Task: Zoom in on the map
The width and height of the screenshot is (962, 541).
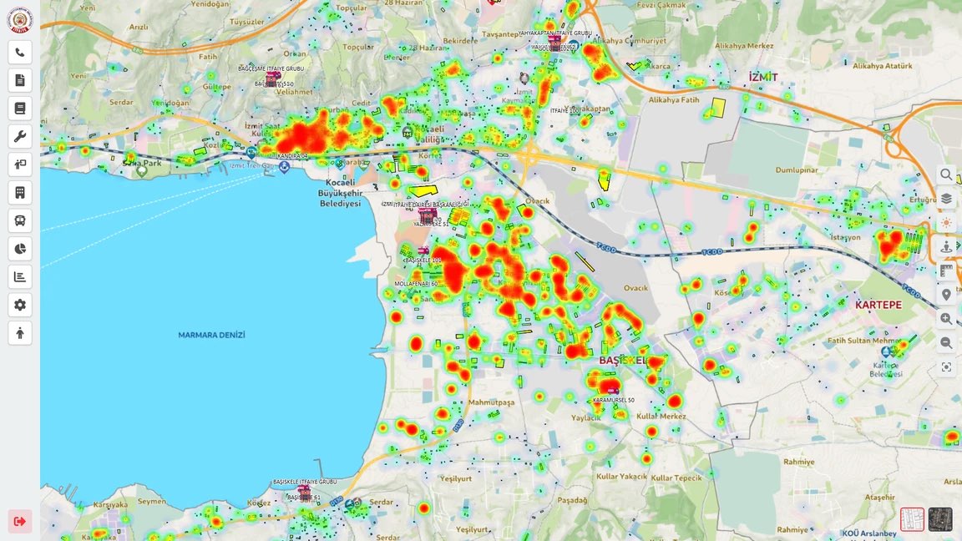Action: point(946,319)
